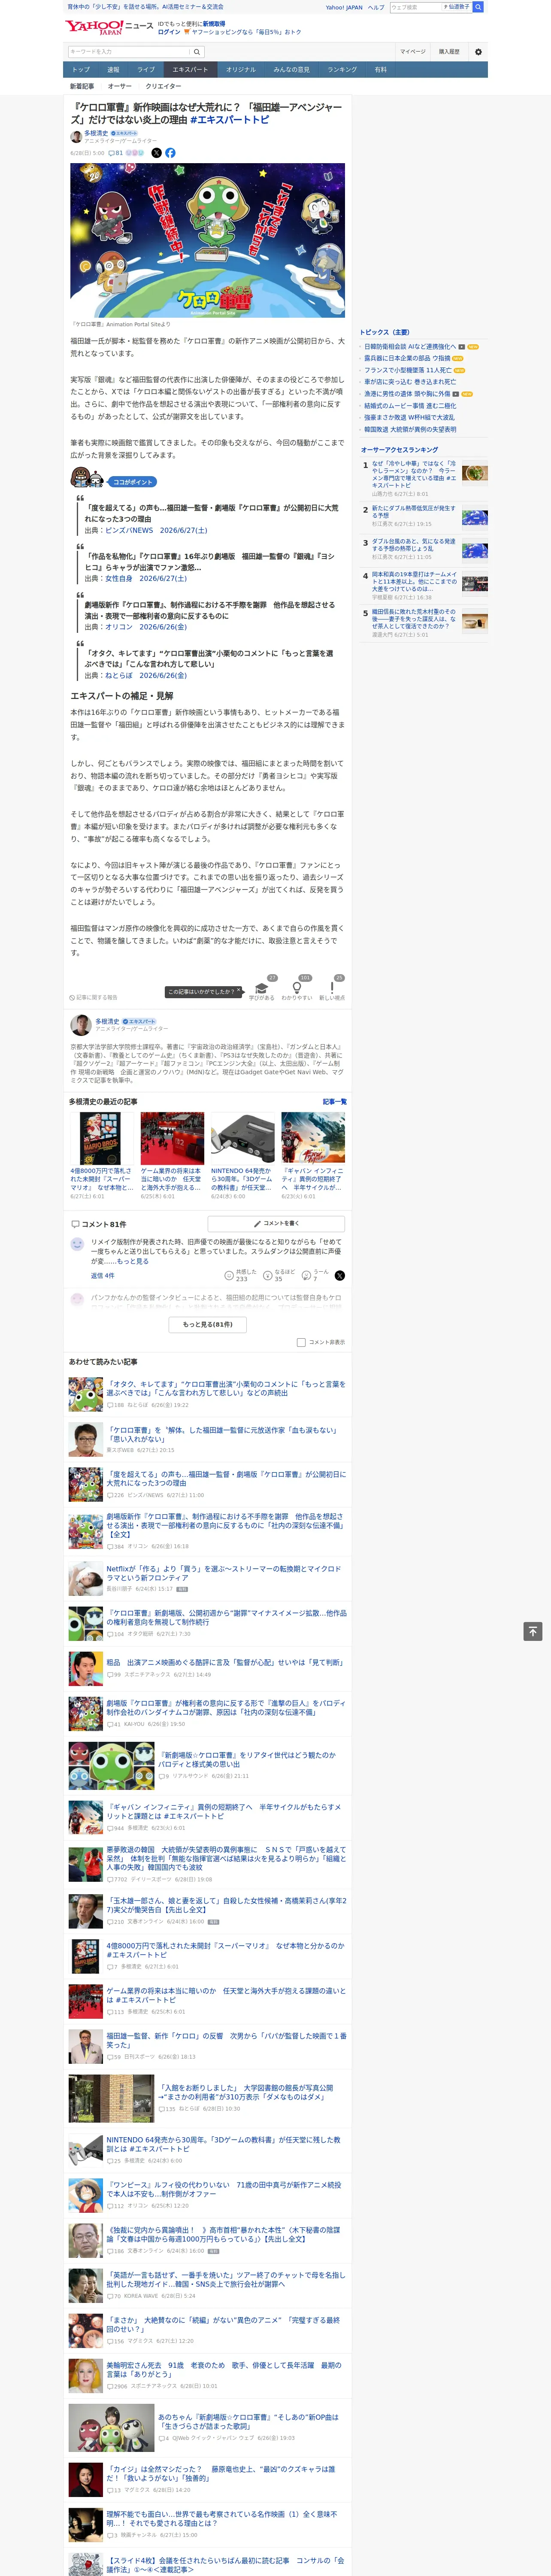Open settings via the gear icon
Image resolution: width=551 pixels, height=2576 pixels.
click(478, 52)
